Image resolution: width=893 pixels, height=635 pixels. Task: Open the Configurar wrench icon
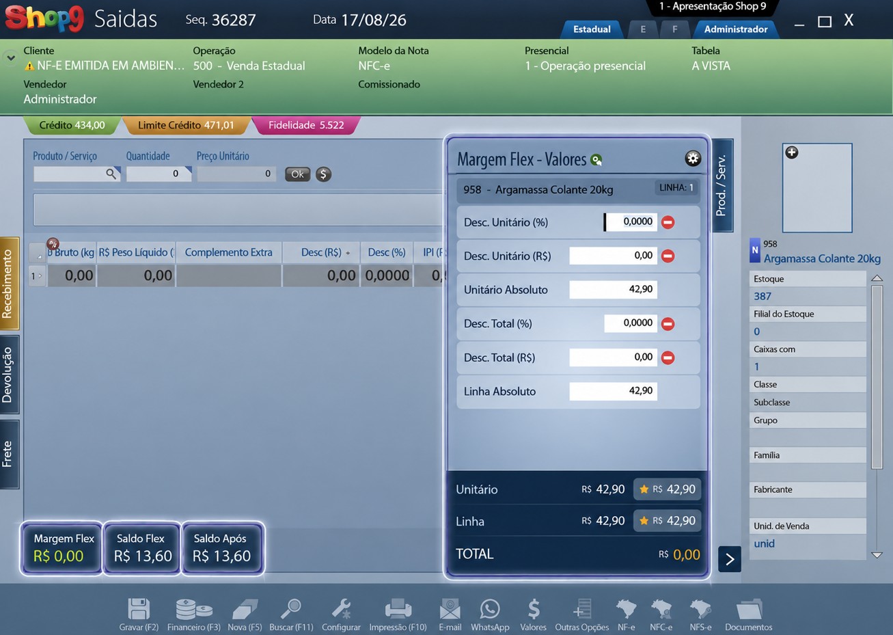(341, 608)
